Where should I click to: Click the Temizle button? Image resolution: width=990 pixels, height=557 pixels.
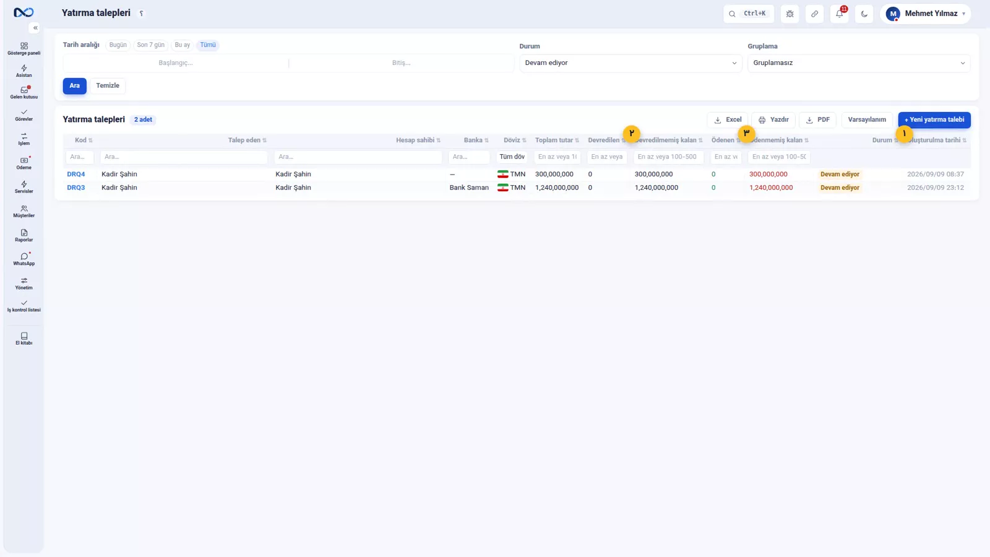(108, 86)
